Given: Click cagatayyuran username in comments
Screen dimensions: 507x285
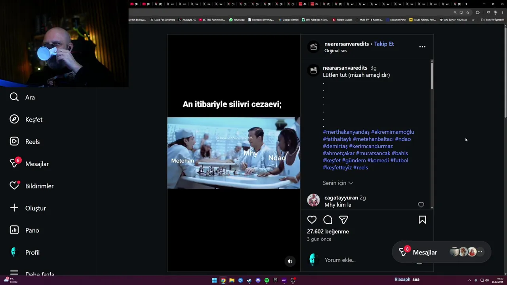Looking at the screenshot, I should [341, 198].
